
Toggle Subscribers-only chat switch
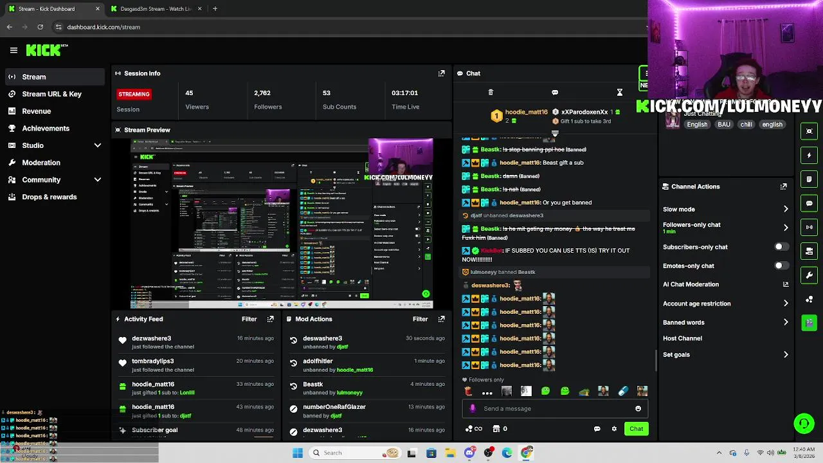pos(781,247)
